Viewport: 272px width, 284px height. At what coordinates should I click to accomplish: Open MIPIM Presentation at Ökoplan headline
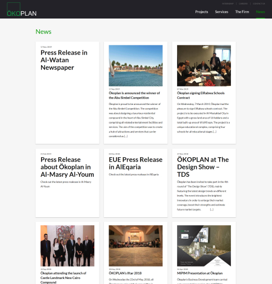[200, 273]
